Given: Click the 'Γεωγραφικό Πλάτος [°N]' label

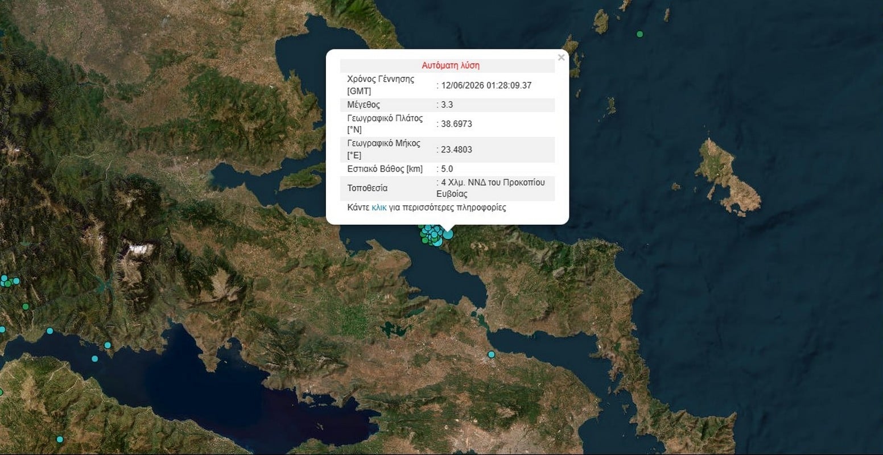Looking at the screenshot, I should (x=385, y=124).
